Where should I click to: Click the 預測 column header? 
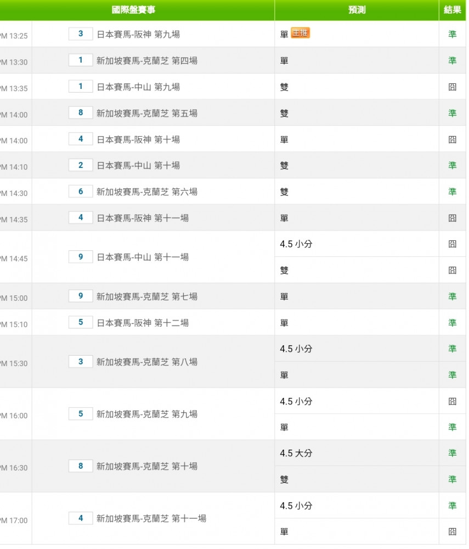pyautogui.click(x=357, y=10)
